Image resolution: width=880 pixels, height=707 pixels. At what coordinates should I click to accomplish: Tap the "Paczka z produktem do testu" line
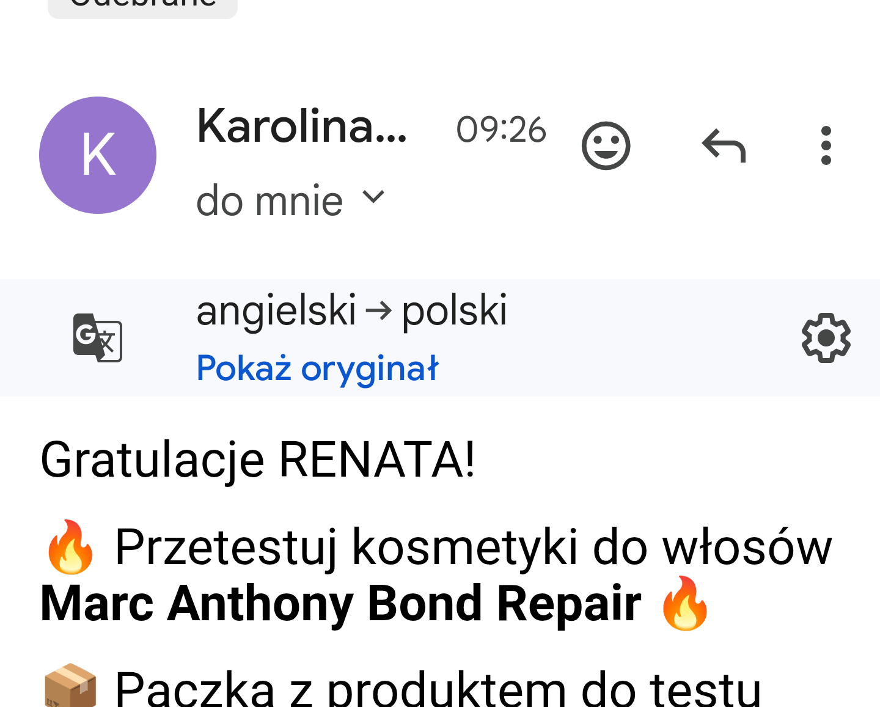[x=438, y=689]
